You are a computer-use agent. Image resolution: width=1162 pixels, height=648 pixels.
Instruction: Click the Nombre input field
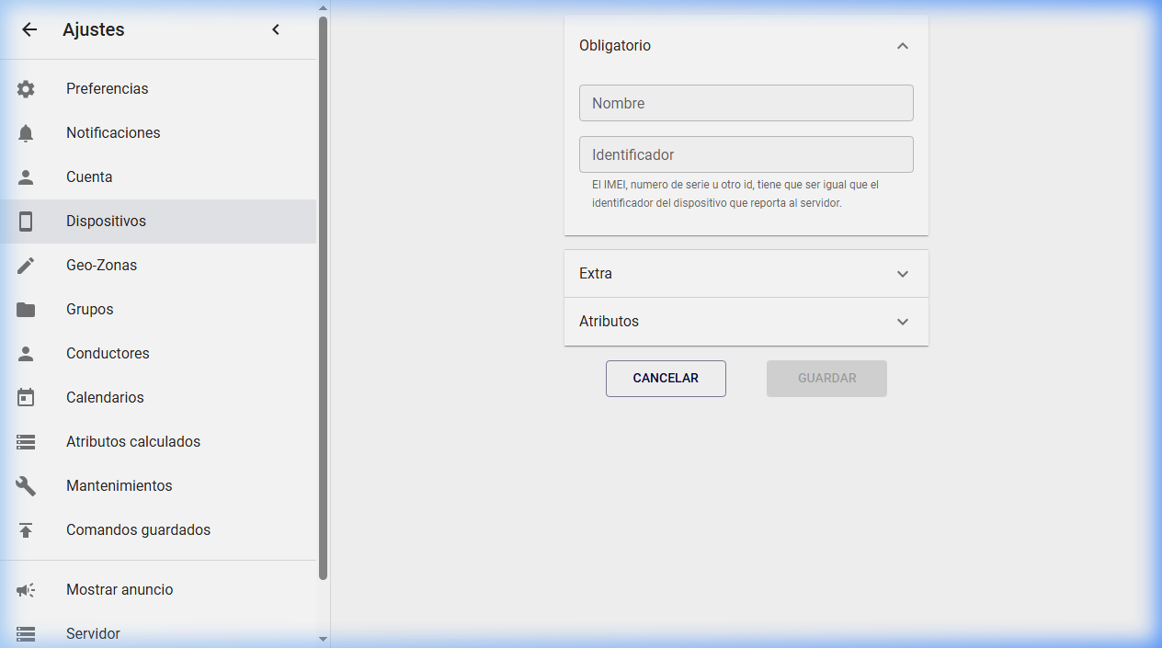click(746, 103)
